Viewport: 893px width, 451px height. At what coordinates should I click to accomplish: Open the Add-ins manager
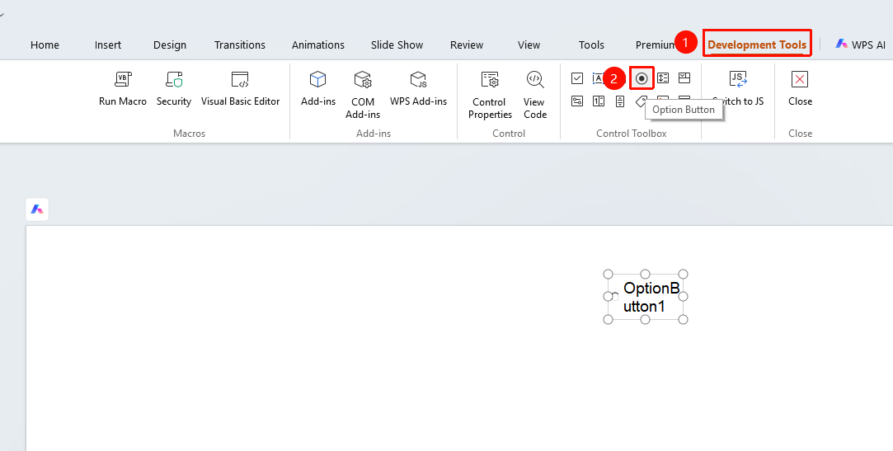pos(317,89)
